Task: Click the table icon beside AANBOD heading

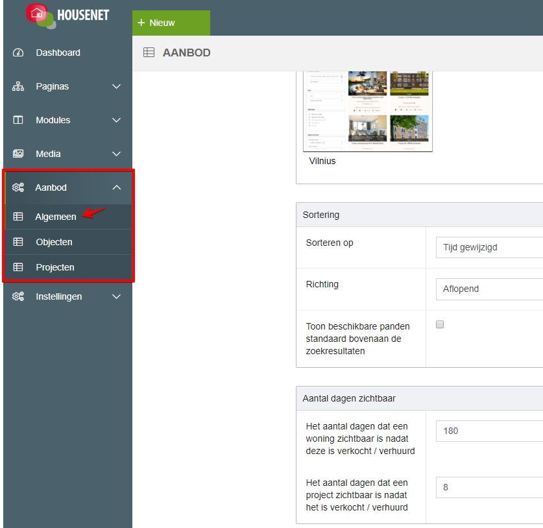Action: (149, 53)
